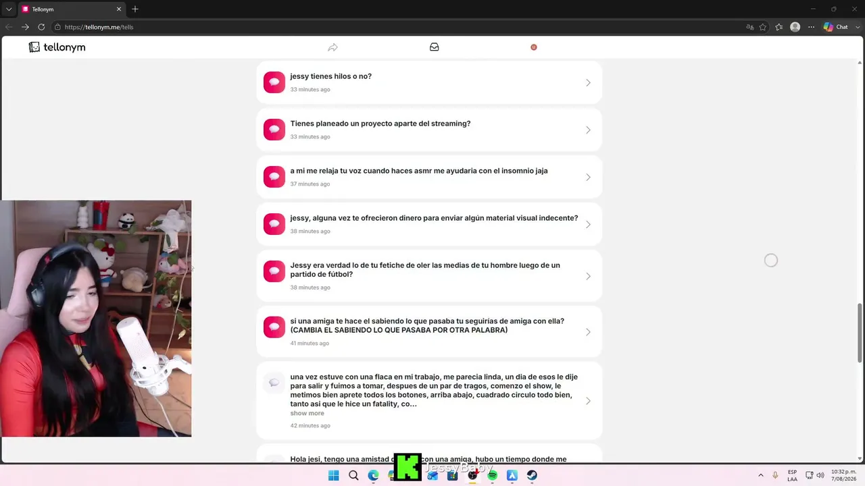This screenshot has height=486, width=865.
Task: Open tell 'a mi me relaja tu voz'
Action: [x=429, y=177]
